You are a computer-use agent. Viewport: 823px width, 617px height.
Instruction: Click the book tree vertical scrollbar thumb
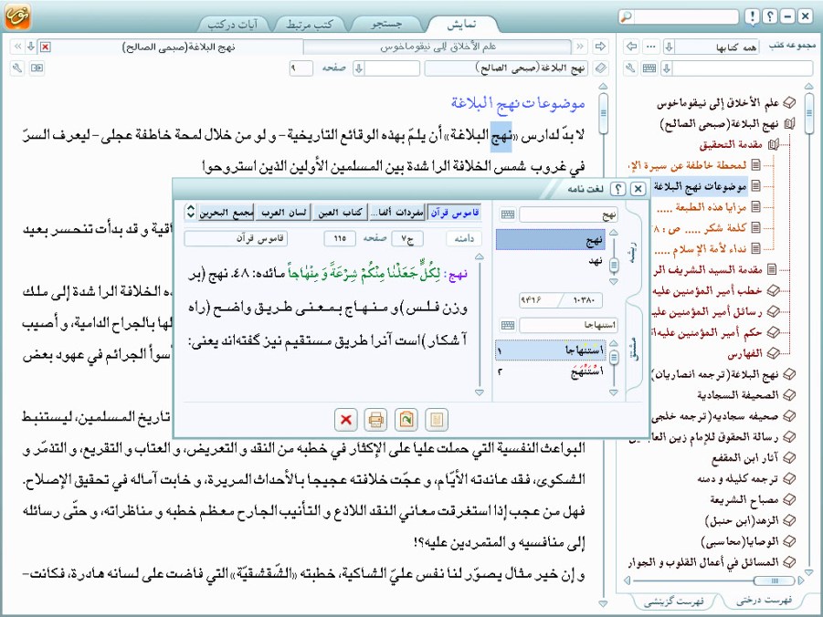pyautogui.click(x=808, y=113)
